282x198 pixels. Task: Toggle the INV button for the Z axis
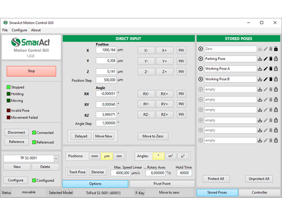pyautogui.click(x=181, y=72)
